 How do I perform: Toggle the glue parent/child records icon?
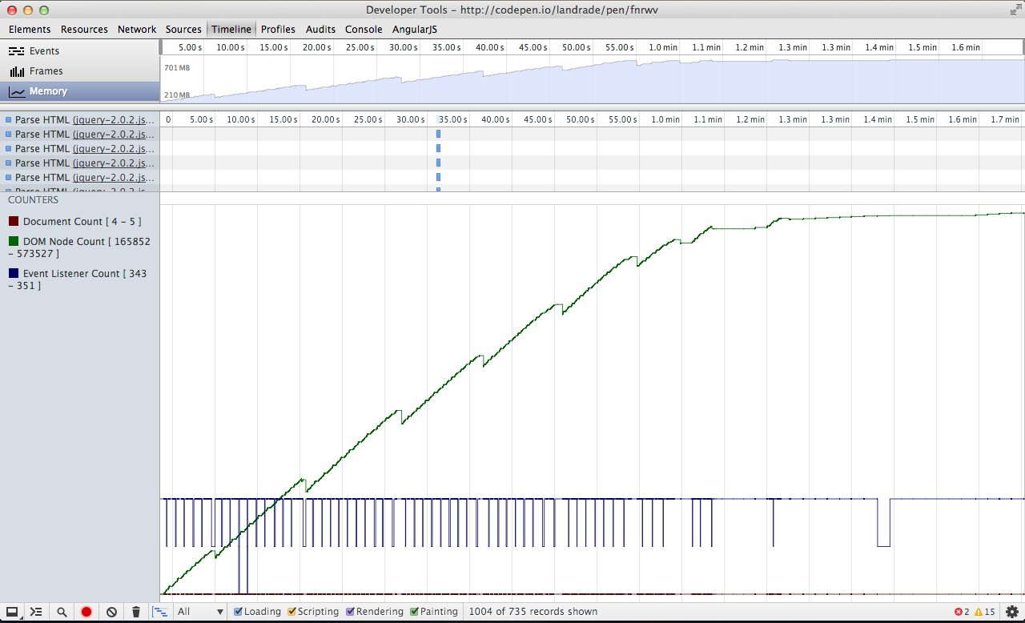(160, 612)
